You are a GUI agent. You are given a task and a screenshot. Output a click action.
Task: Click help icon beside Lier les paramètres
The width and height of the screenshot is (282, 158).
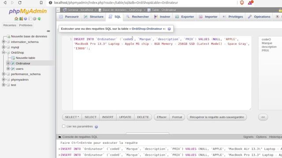click(96, 127)
